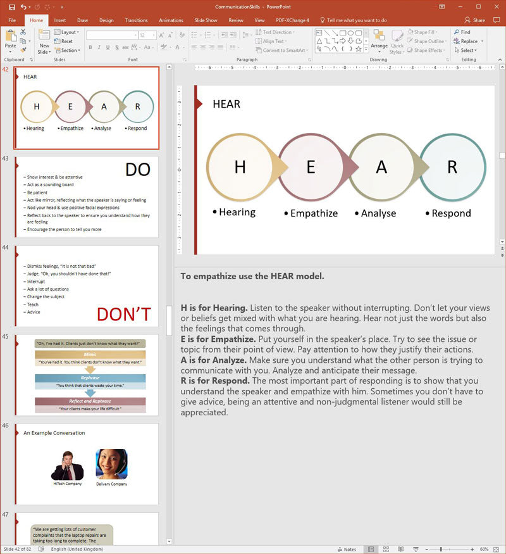Undo the last action
Screen dimensions: 506x554
[23, 7]
